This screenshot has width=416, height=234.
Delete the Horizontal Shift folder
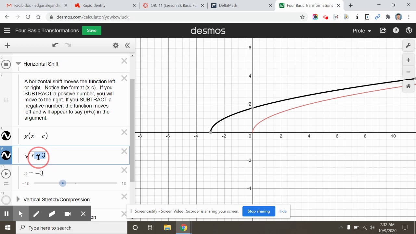point(124,61)
